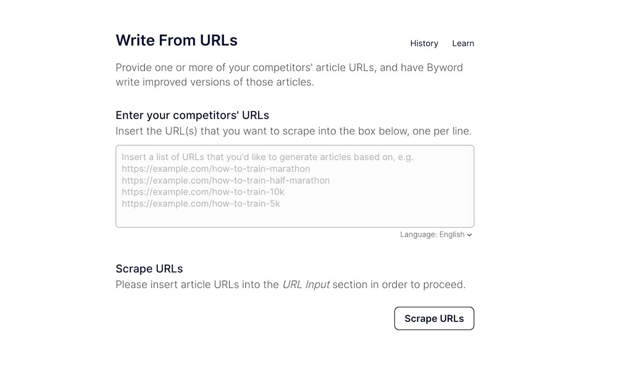
Task: Click the how-to-train-half-marathon placeholder line
Action: pyautogui.click(x=226, y=181)
